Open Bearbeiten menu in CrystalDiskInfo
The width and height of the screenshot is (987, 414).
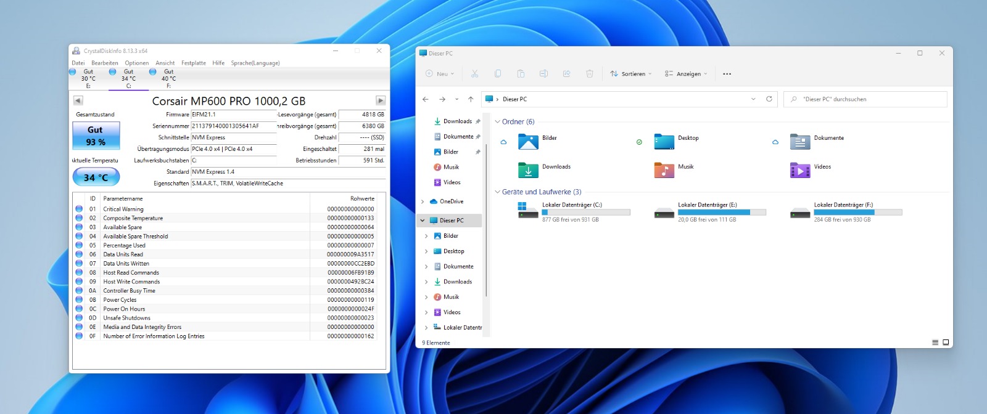tap(105, 63)
